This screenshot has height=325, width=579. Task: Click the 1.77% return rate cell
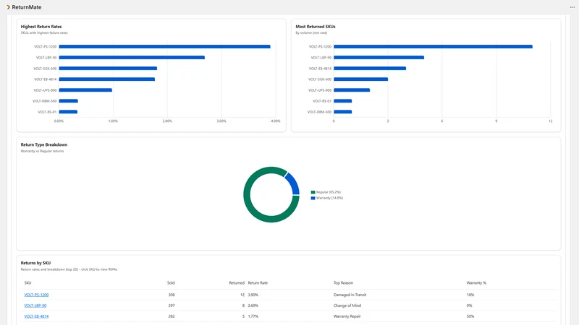[x=253, y=316]
